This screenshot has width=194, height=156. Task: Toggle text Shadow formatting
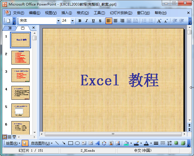click(x=100, y=21)
